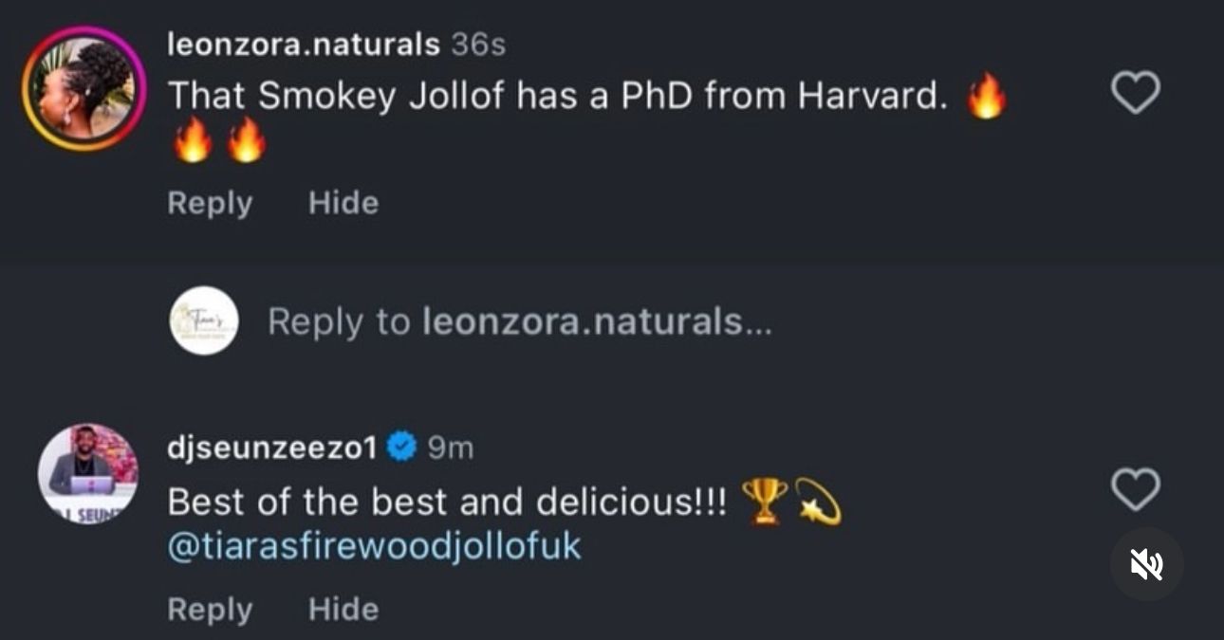1224x640 pixels.
Task: Click the 9m timestamp
Action: pos(450,448)
